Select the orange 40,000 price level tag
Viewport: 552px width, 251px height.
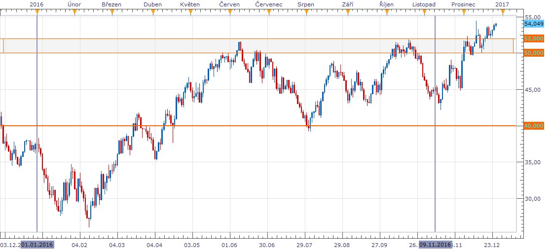click(x=534, y=126)
